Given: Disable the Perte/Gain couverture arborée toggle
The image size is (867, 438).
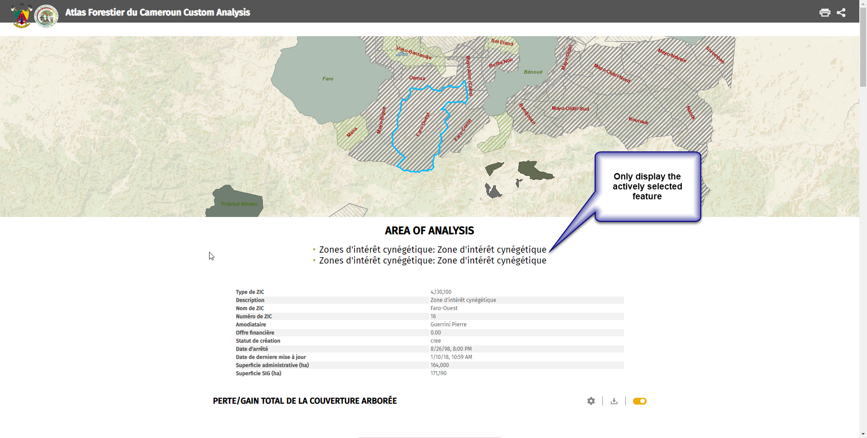Looking at the screenshot, I should point(639,401).
